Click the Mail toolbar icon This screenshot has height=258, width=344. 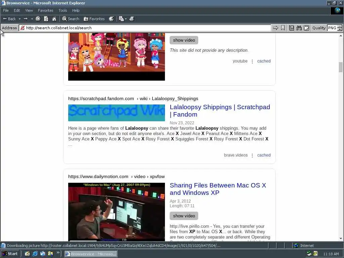(x=121, y=19)
